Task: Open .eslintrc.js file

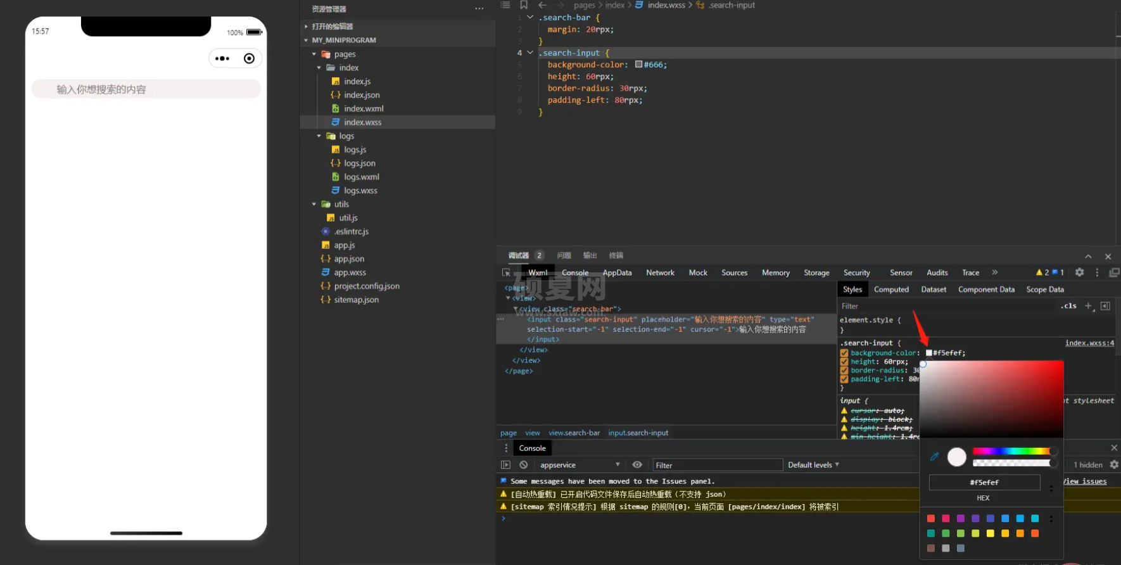Action: coord(351,231)
